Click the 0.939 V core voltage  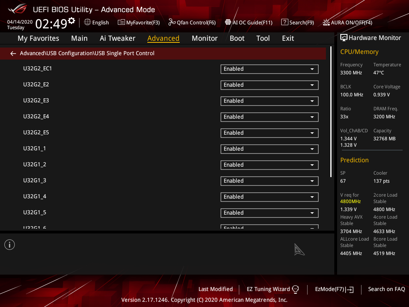[381, 95]
